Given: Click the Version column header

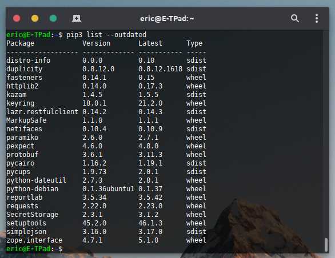Looking at the screenshot, I should click(x=97, y=43).
